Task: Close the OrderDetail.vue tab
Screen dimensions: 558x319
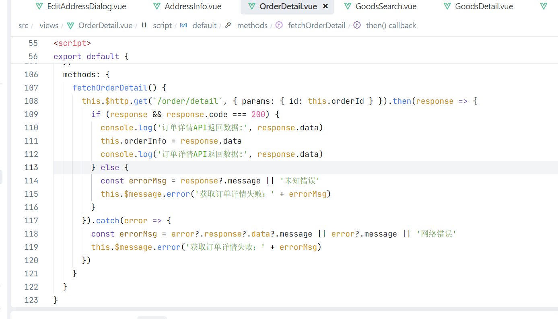Action: pyautogui.click(x=325, y=6)
